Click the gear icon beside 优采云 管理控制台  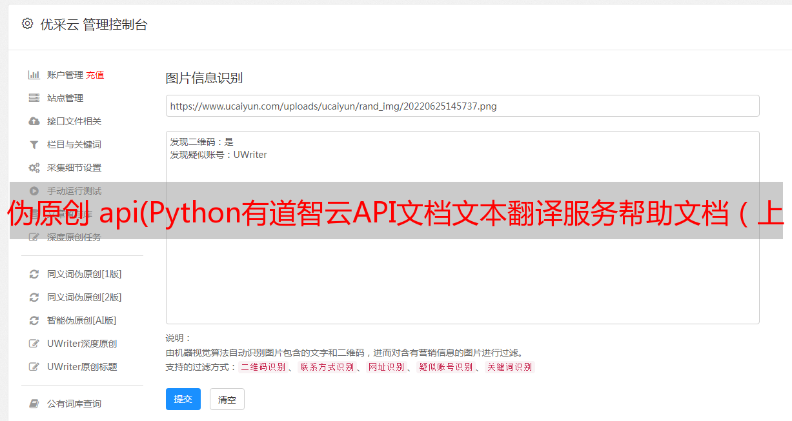[27, 24]
